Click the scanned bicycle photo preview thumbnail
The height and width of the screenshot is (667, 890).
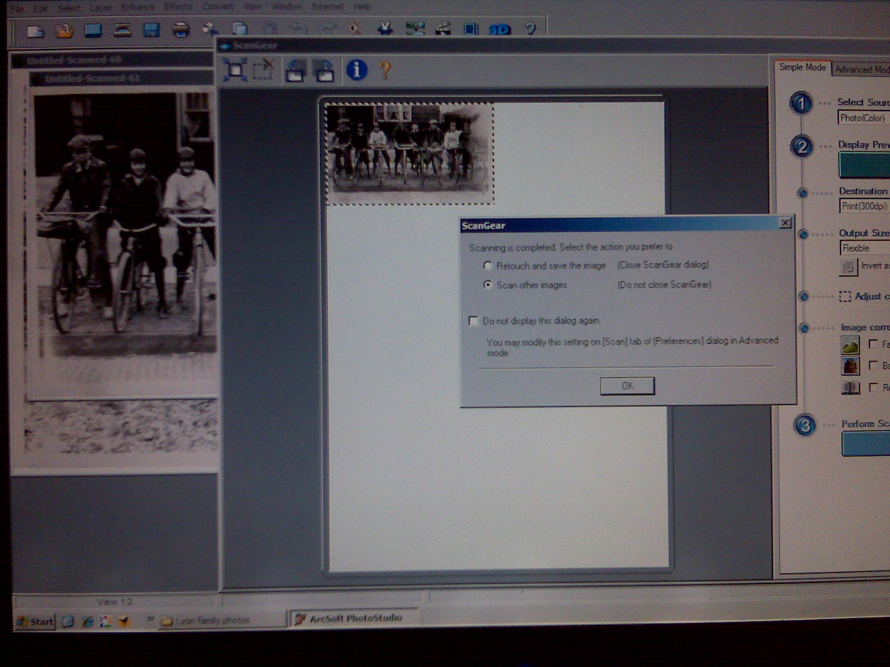coord(409,153)
